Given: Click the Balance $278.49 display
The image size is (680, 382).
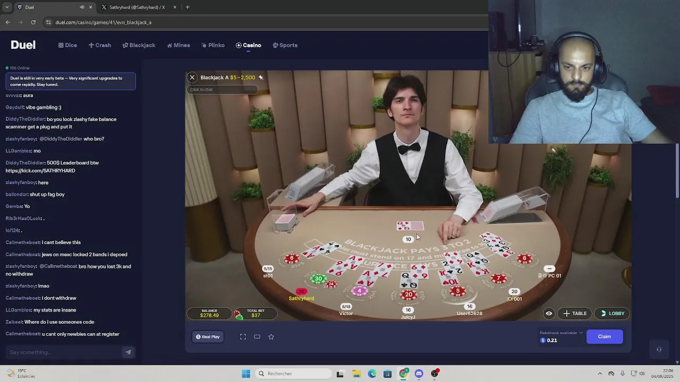Looking at the screenshot, I should 209,314.
